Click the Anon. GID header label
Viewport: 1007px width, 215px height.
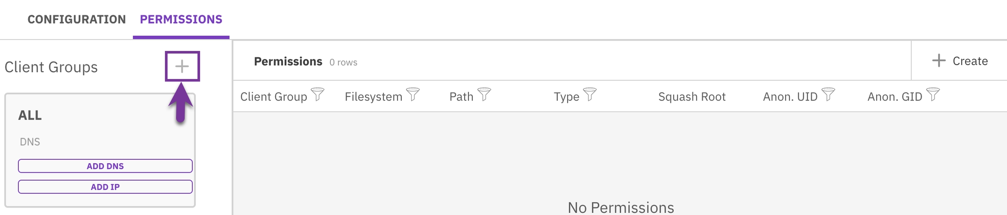895,97
